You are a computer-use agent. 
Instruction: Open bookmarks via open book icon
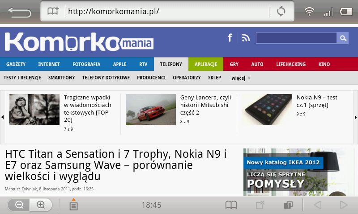click(x=231, y=205)
